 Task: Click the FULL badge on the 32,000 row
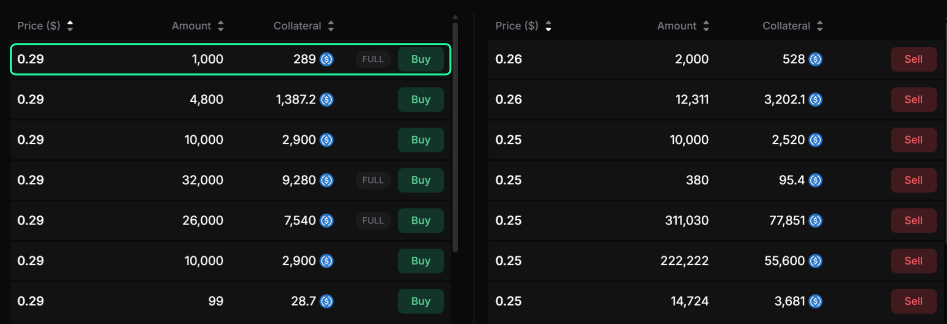coord(373,180)
